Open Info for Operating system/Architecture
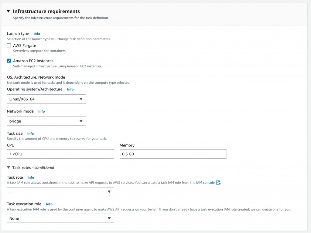 coord(70,89)
